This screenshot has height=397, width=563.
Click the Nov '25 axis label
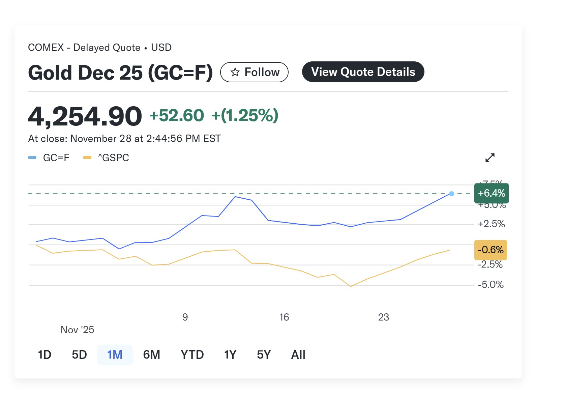[x=77, y=330]
